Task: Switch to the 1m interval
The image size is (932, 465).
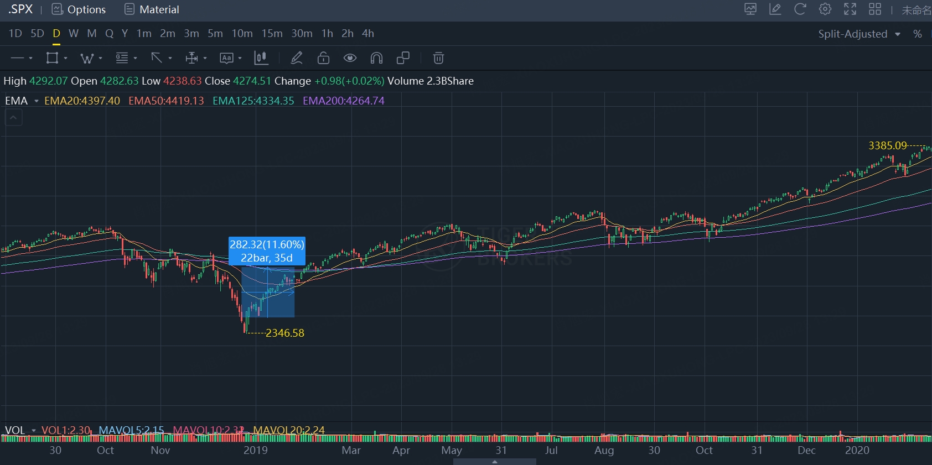Action: [144, 34]
